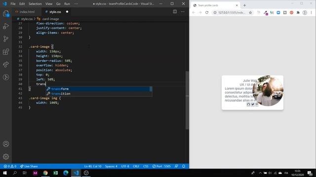The height and width of the screenshot is (177, 316).
Task: Click the feedback icon in status bar
Action: click(176, 166)
